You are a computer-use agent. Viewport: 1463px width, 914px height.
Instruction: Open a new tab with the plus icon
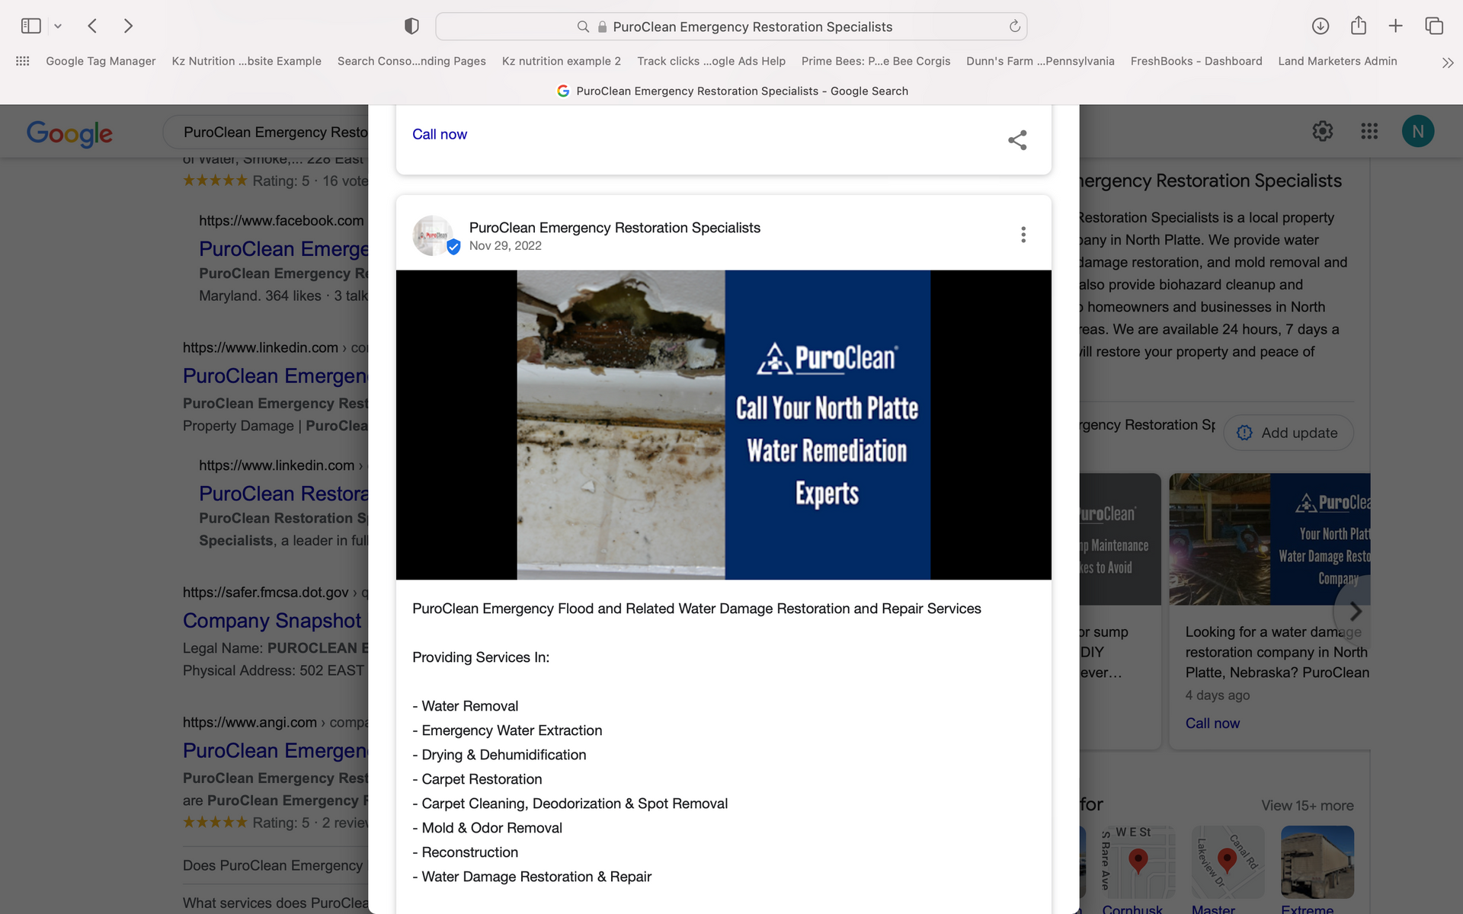1395,25
